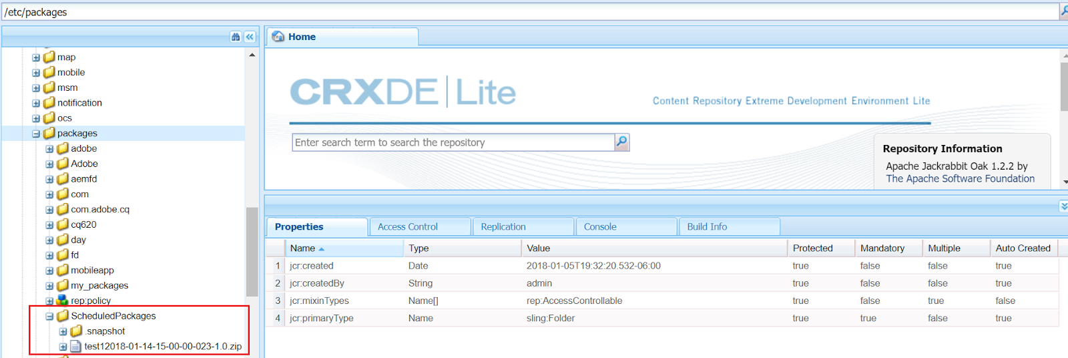
Task: Expand the com tree node
Action: click(49, 194)
